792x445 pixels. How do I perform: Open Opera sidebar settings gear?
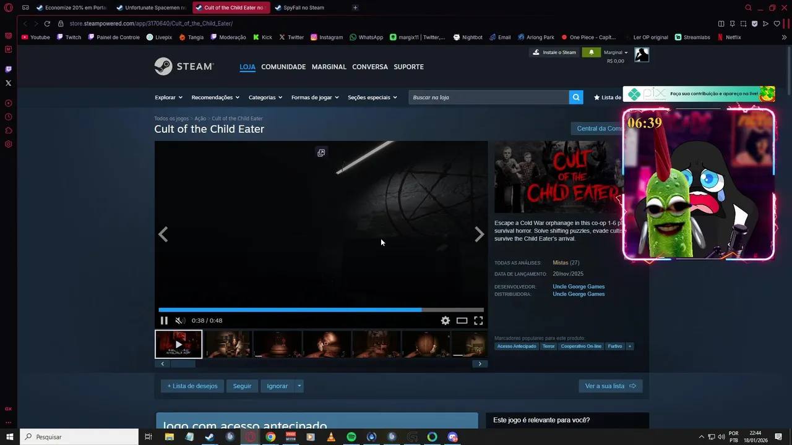point(8,144)
